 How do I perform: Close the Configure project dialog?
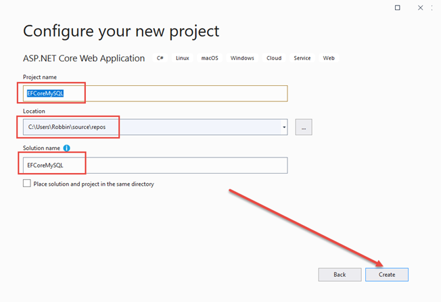click(420, 7)
